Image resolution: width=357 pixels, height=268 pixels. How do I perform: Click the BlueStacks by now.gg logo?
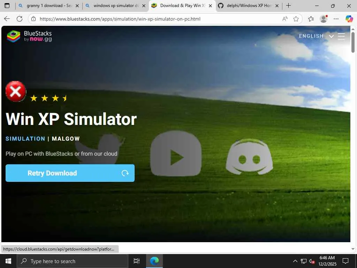tap(29, 36)
